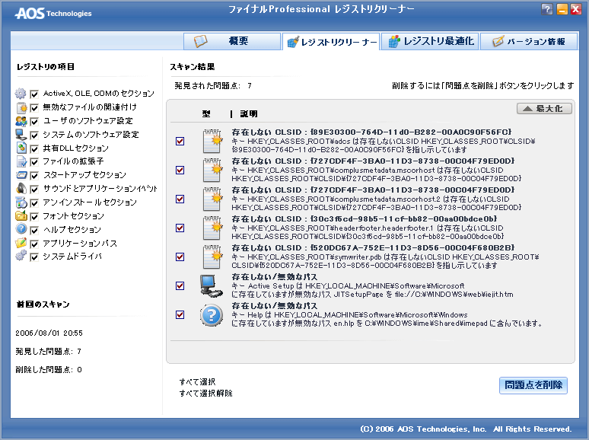Viewport: 589px width, 440px height.
Task: Select the レジストリクリーナー tab
Action: tap(331, 42)
